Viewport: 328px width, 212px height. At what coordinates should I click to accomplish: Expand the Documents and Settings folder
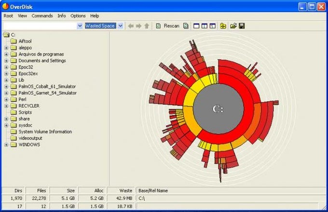[x=6, y=61]
